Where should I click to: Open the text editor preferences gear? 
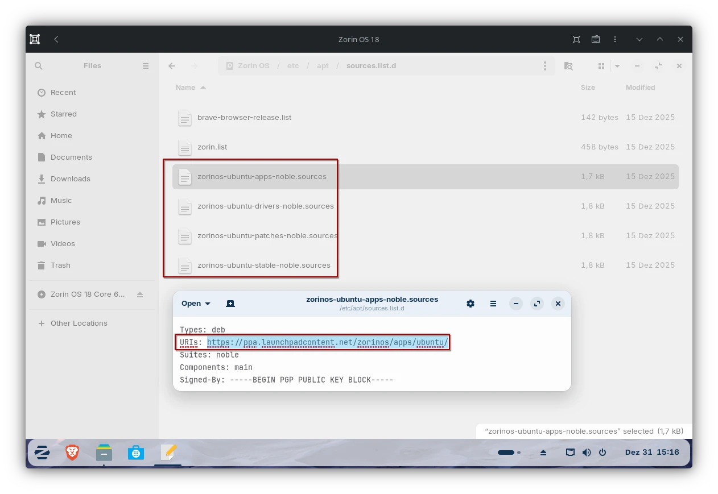tap(470, 303)
